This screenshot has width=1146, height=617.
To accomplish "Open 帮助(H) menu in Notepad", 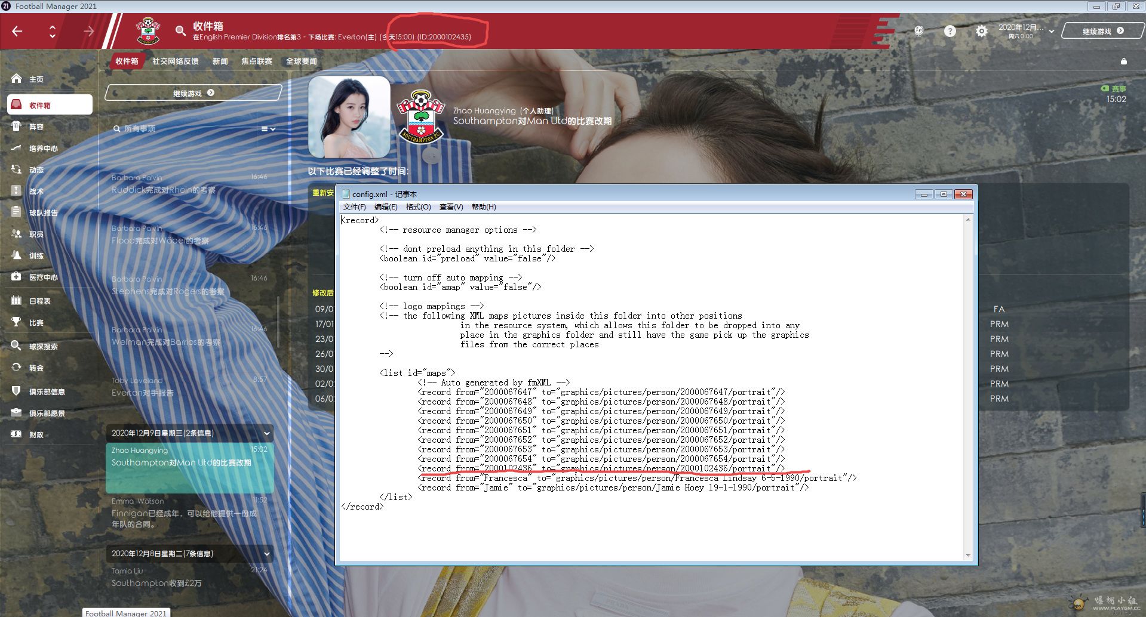I will click(484, 207).
